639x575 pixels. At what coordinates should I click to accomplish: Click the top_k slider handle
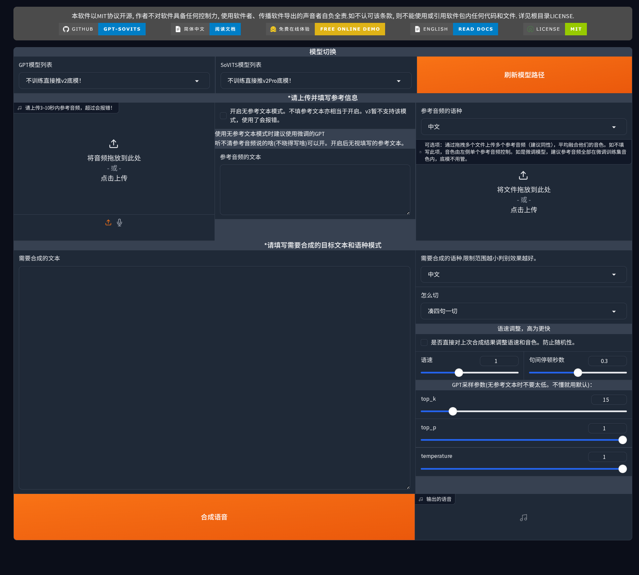pyautogui.click(x=453, y=411)
